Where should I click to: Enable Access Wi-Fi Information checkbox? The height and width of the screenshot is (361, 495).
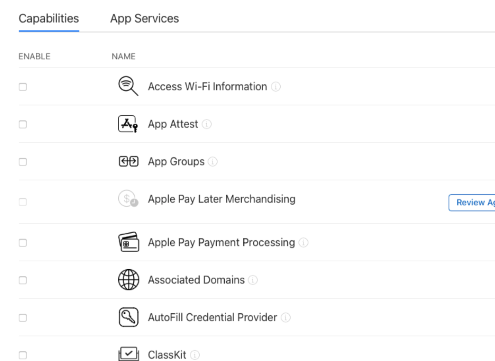(x=23, y=87)
